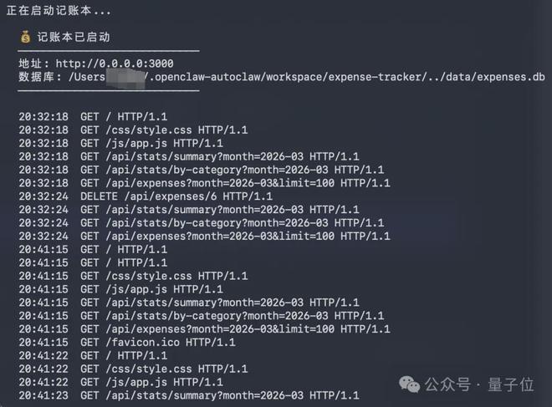Click the '记账本已启动' heading text
The height and width of the screenshot is (407, 552).
click(x=74, y=37)
